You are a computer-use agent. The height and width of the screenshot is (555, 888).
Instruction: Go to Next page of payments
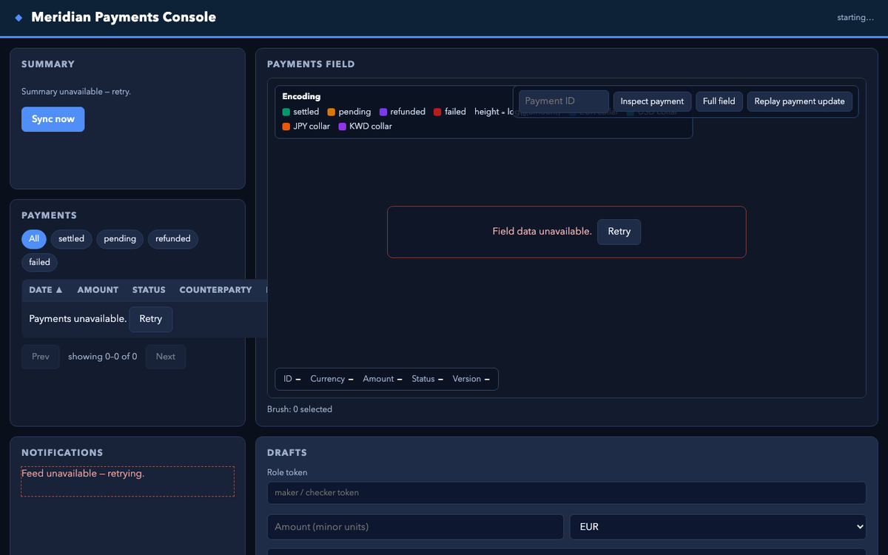coord(166,357)
